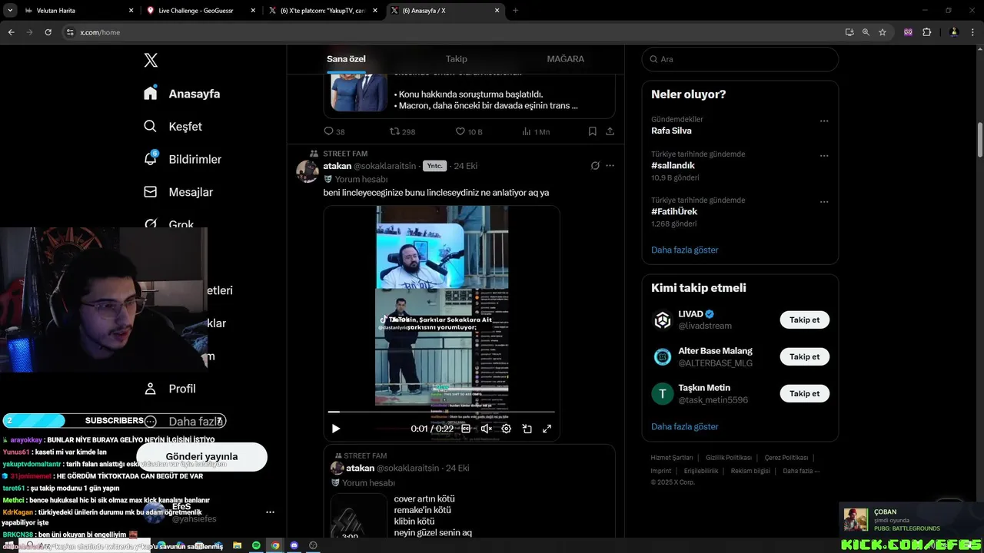Screen dimensions: 984x553
Task: Open Rafa Silva trending topic
Action: pyautogui.click(x=671, y=131)
